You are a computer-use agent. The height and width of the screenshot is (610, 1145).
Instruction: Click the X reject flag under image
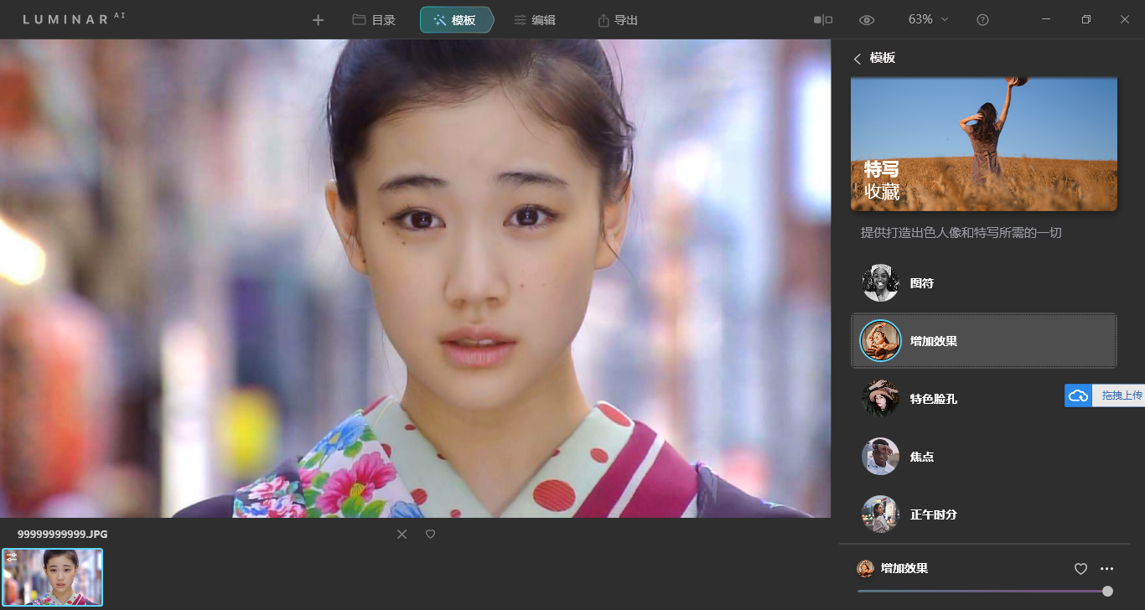402,534
